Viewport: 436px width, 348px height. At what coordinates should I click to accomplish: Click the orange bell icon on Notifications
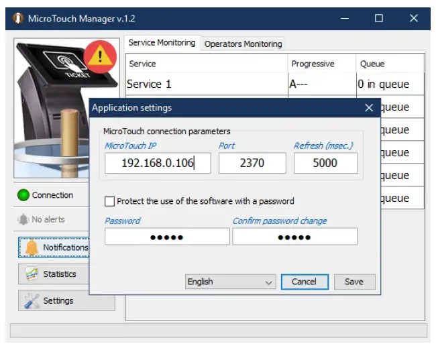click(x=32, y=247)
